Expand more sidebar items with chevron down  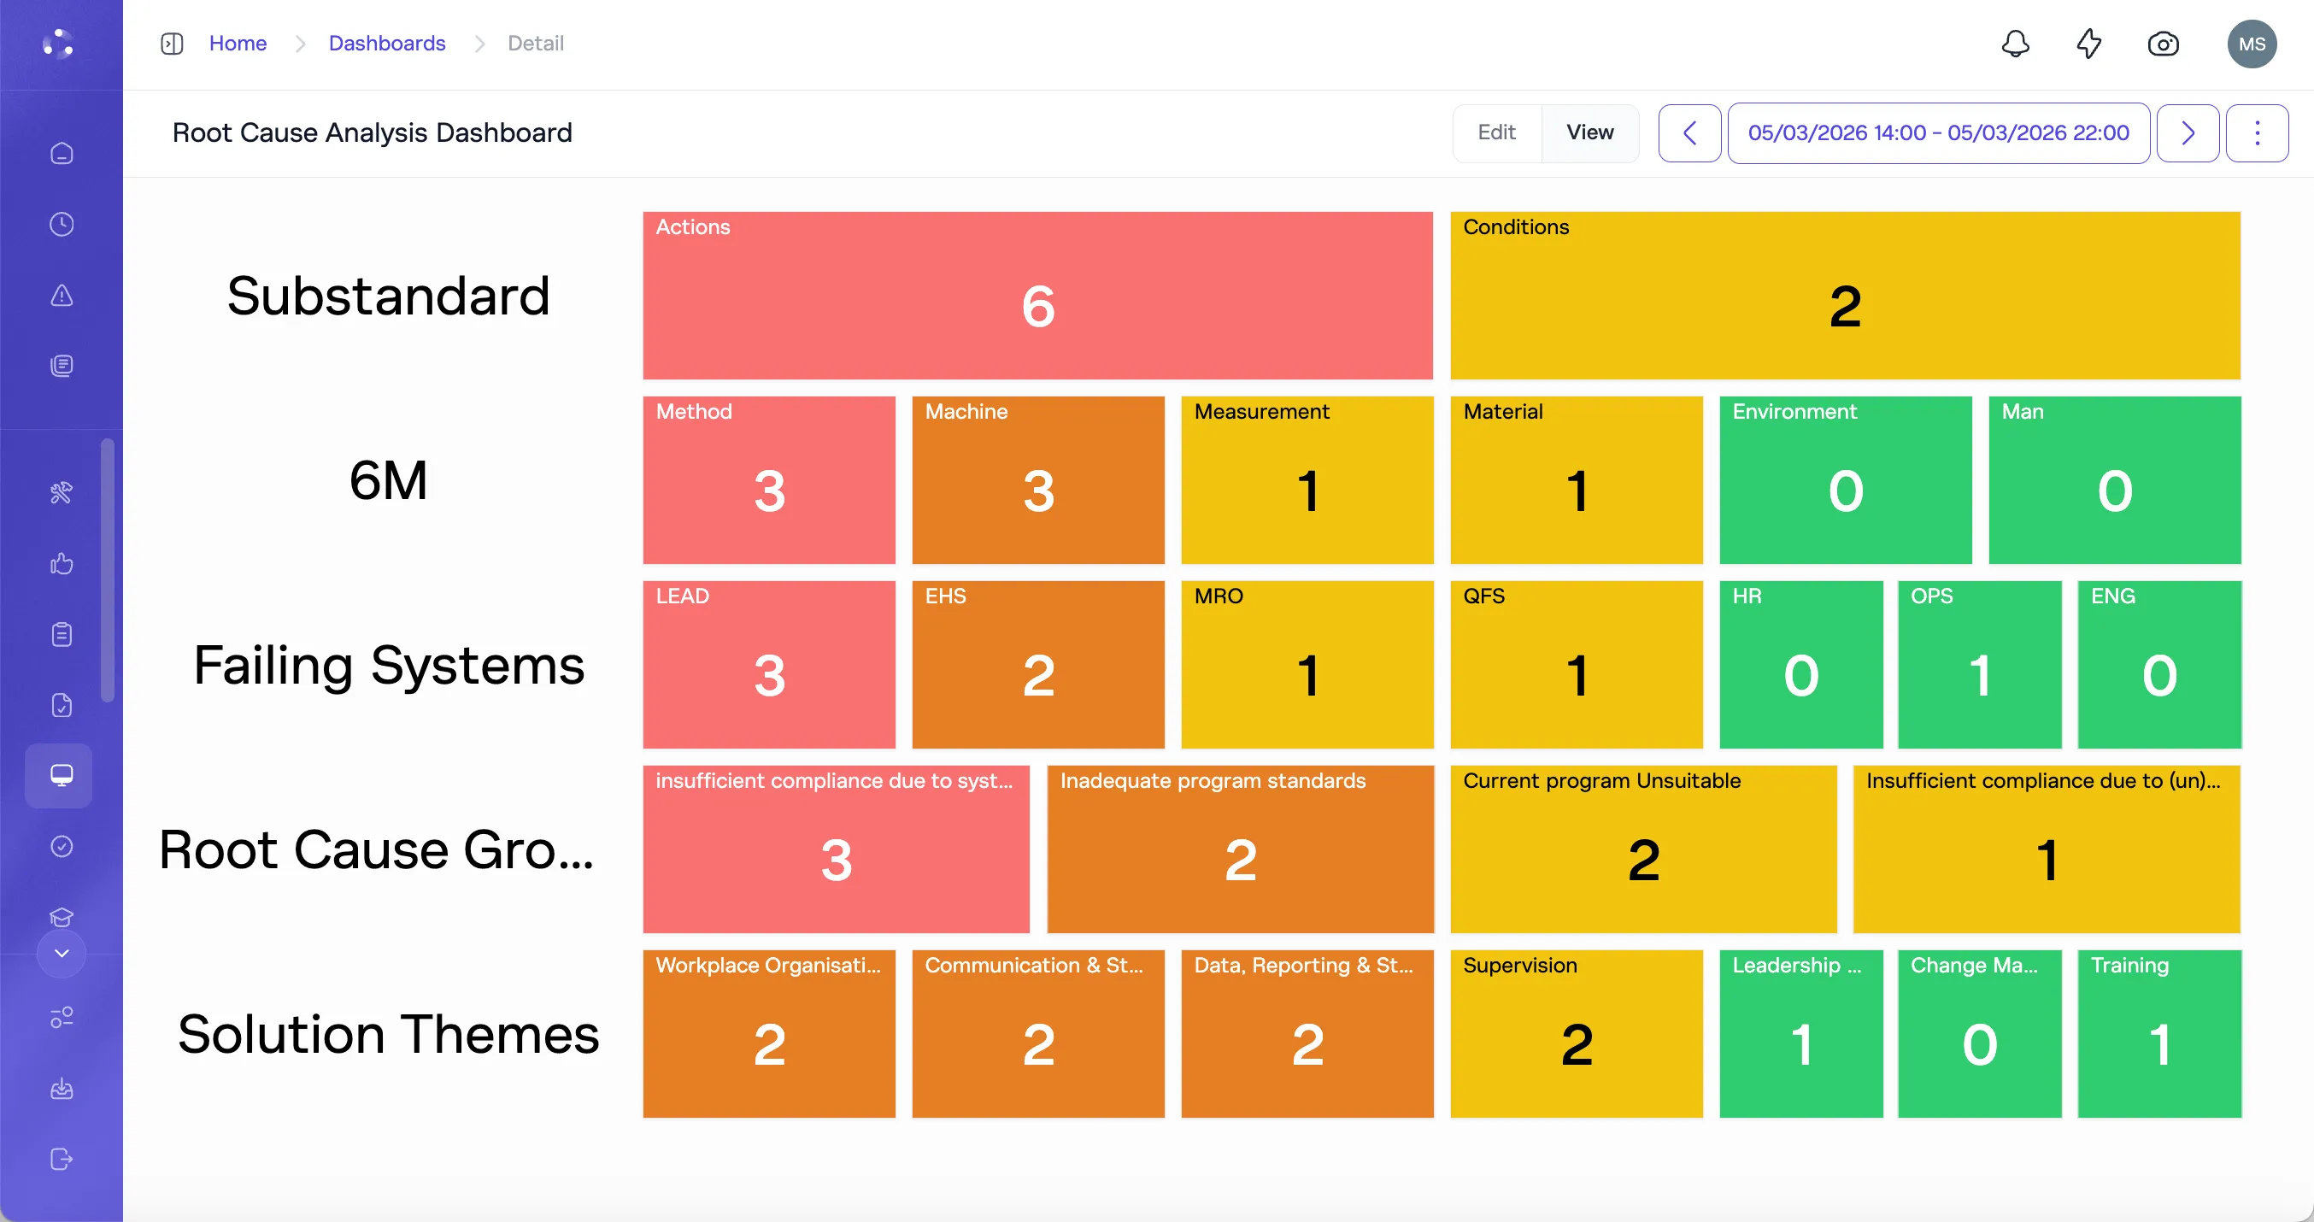60,954
